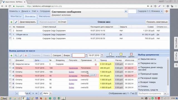The image size is (178, 100).
Task: Click the выполнено white color legend box
Action: coord(110,54)
